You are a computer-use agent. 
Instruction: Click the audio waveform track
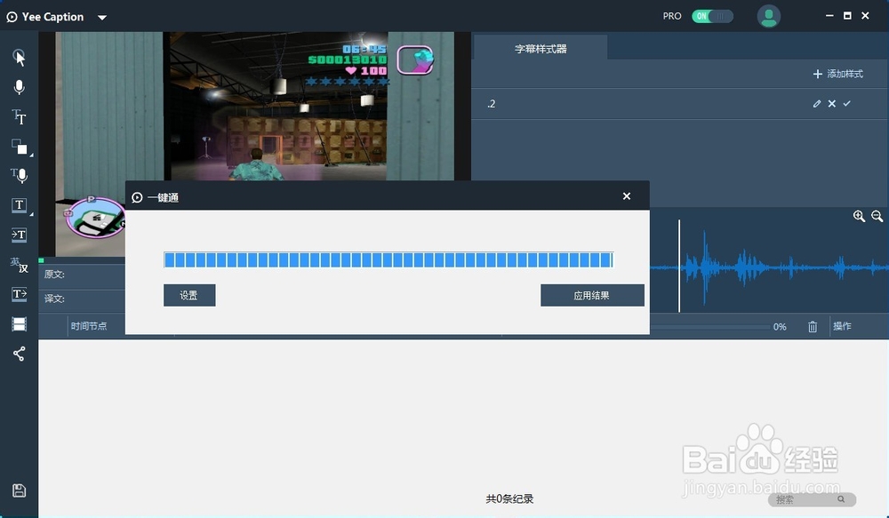coord(769,267)
